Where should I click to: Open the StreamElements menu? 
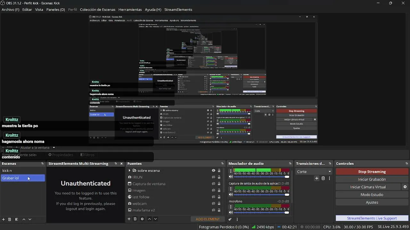point(178,10)
